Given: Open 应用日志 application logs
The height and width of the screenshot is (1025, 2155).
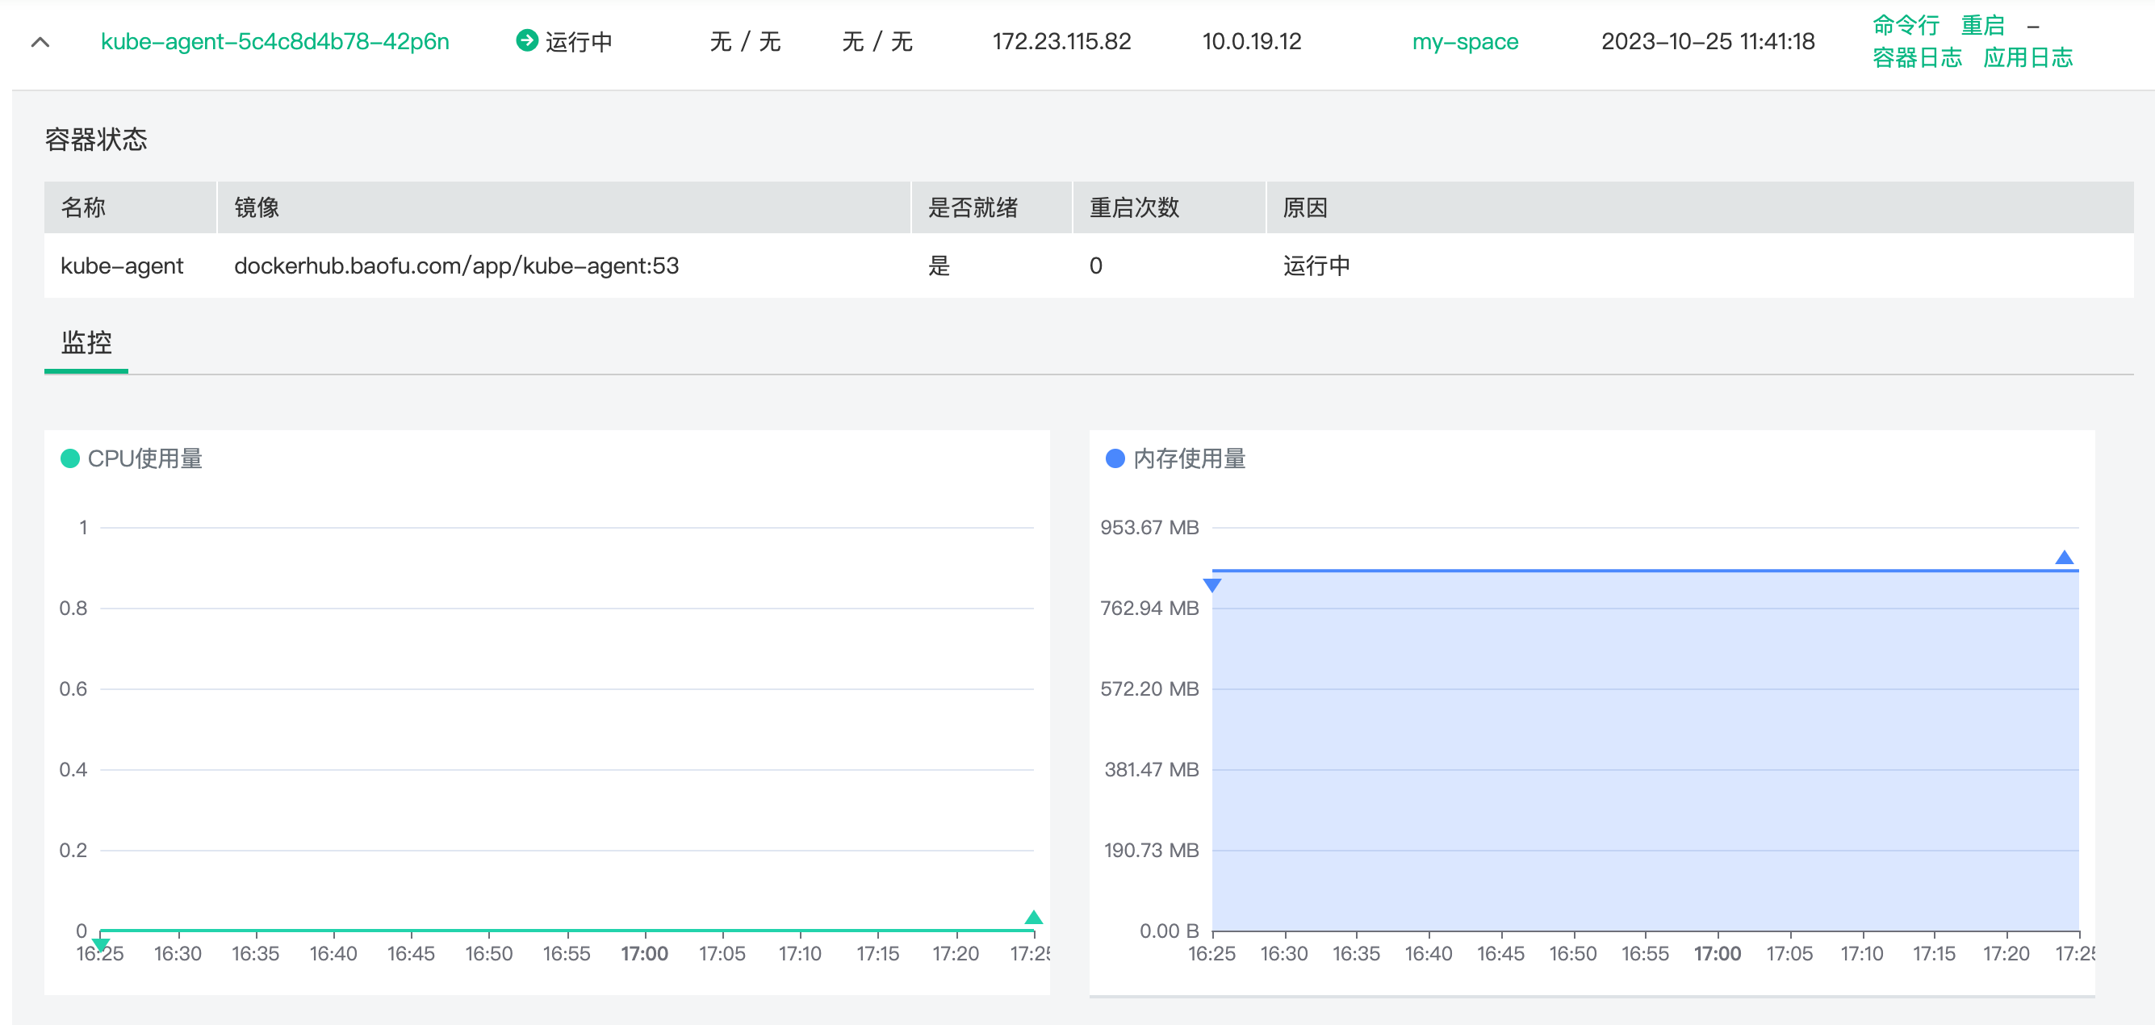Looking at the screenshot, I should 2027,58.
